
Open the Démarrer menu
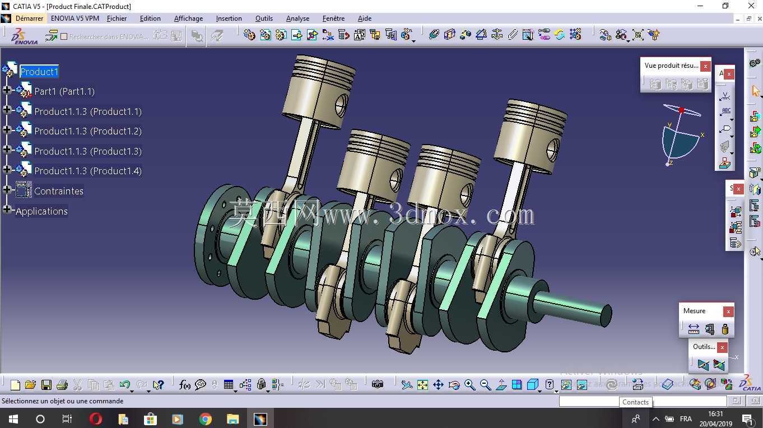pyautogui.click(x=29, y=18)
